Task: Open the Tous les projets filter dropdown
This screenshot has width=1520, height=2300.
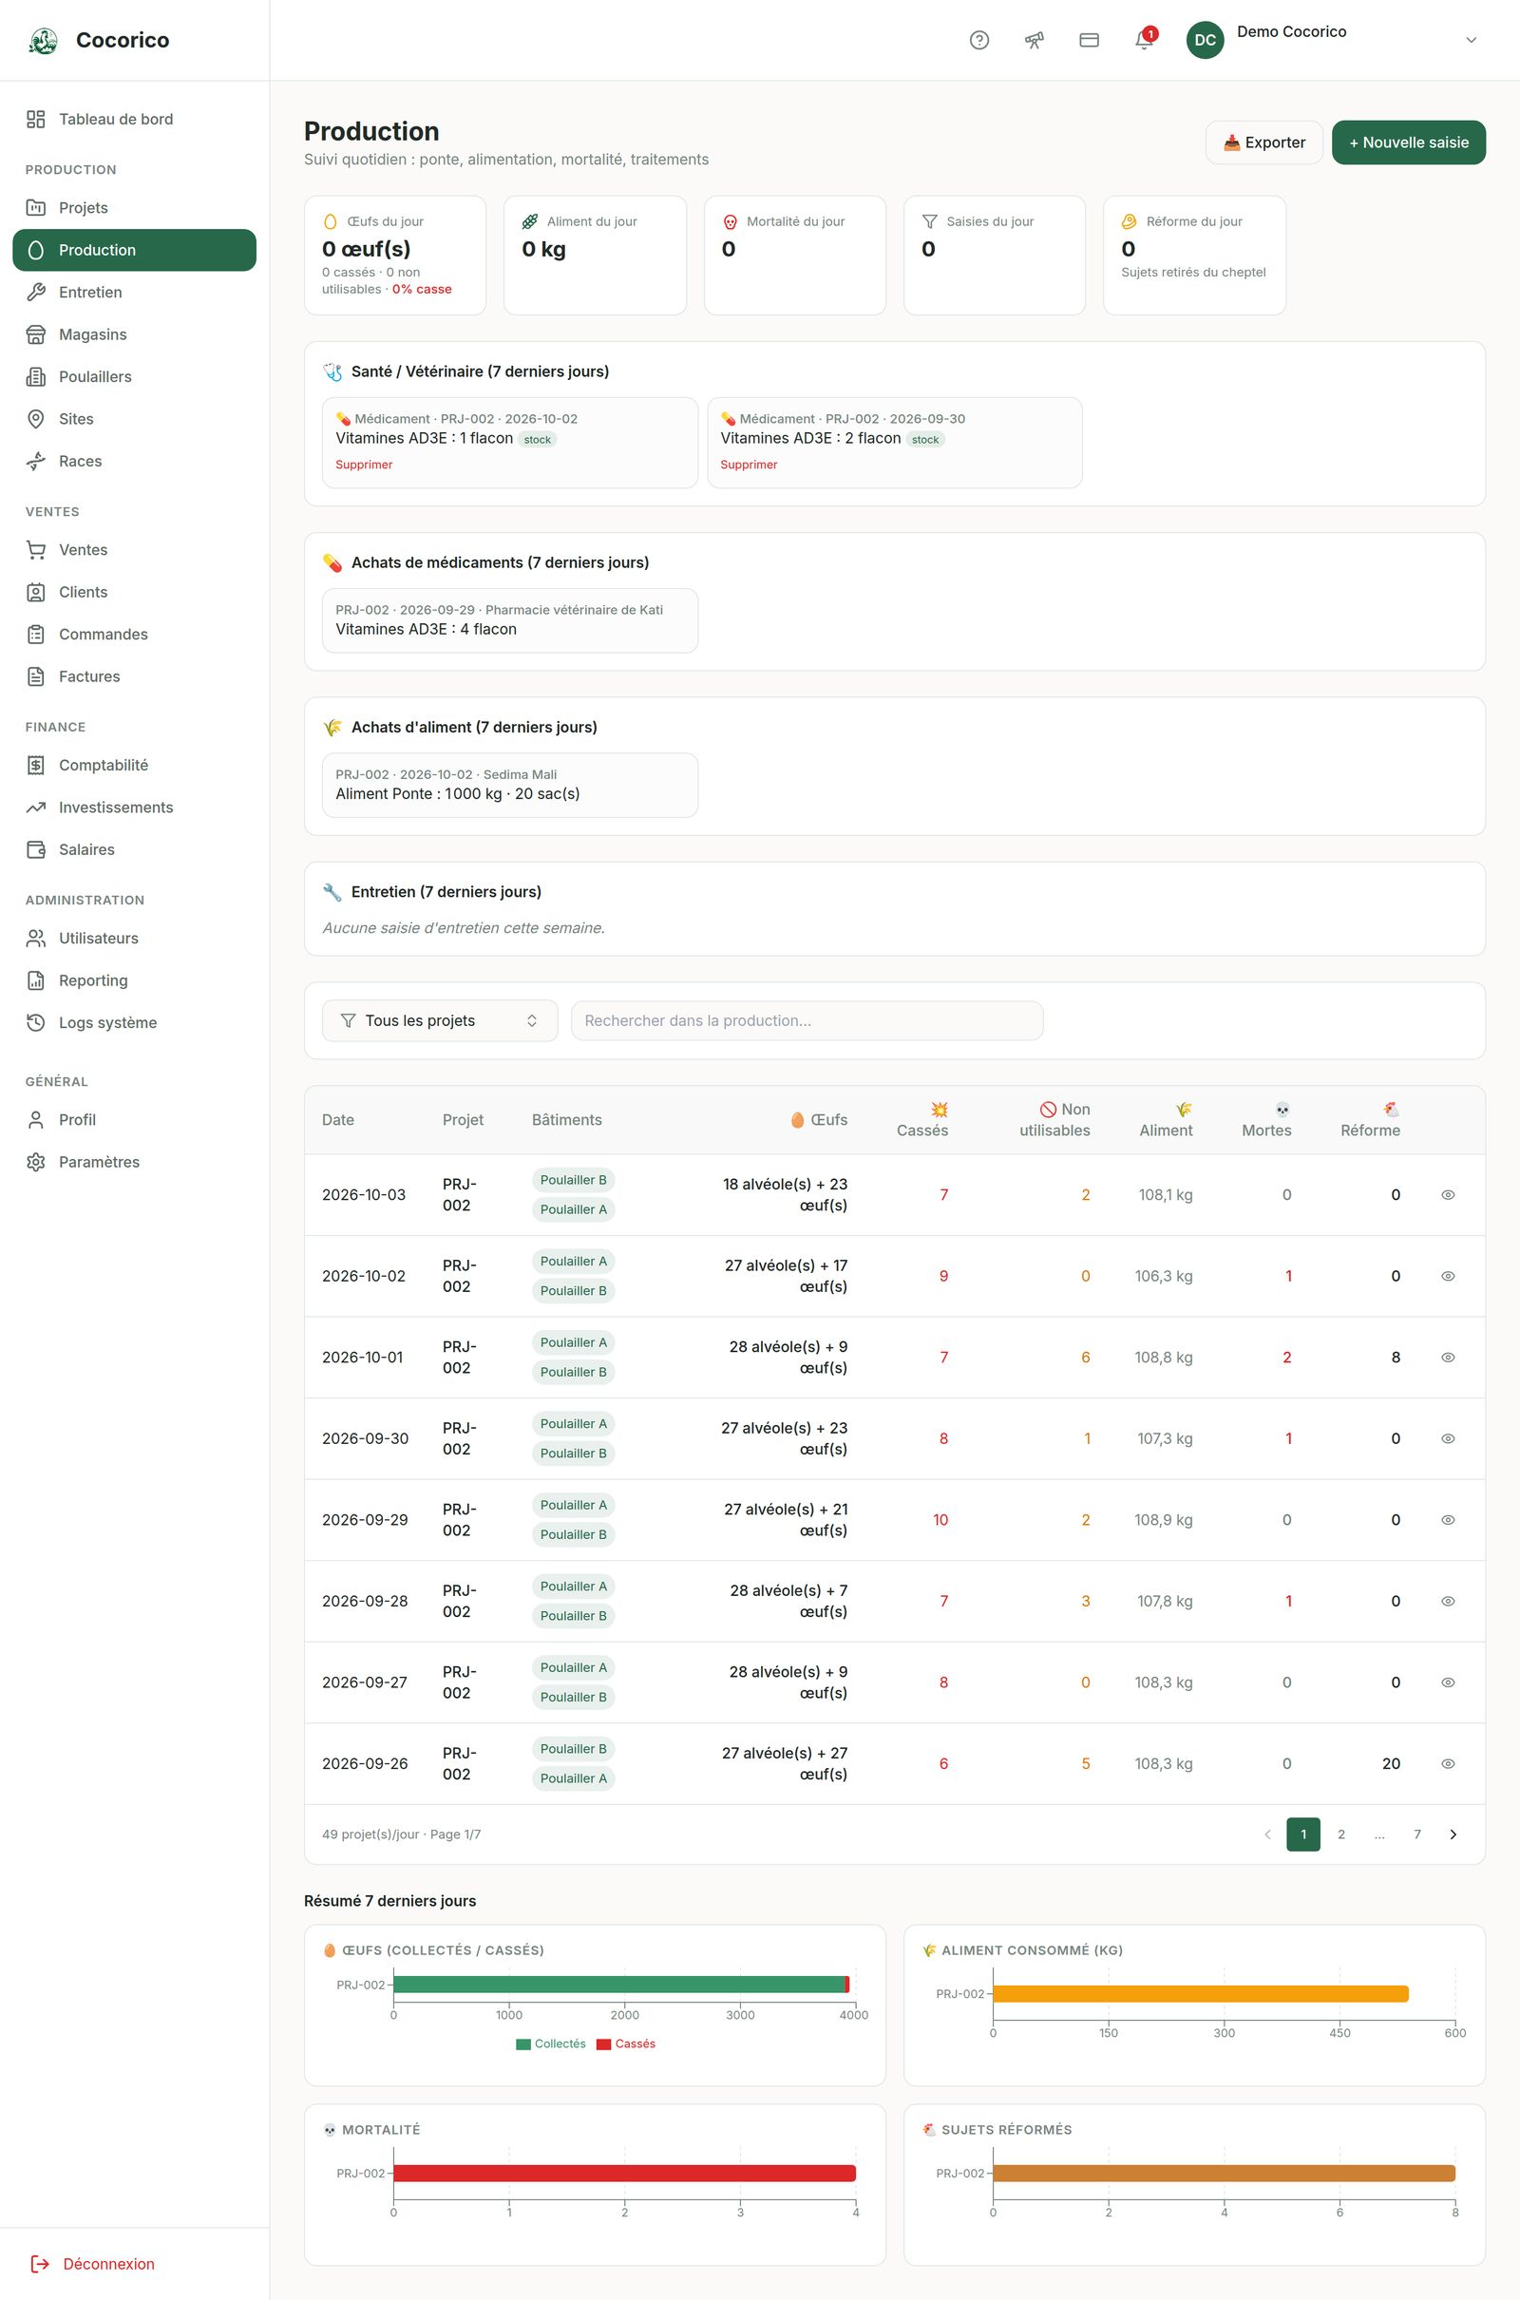Action: (440, 1020)
